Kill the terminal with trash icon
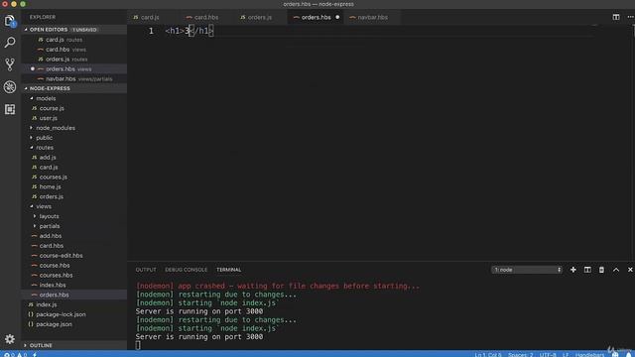This screenshot has height=357, width=635. click(601, 270)
